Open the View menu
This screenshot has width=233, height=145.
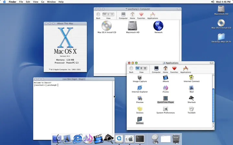pyautogui.click(x=36, y=2)
